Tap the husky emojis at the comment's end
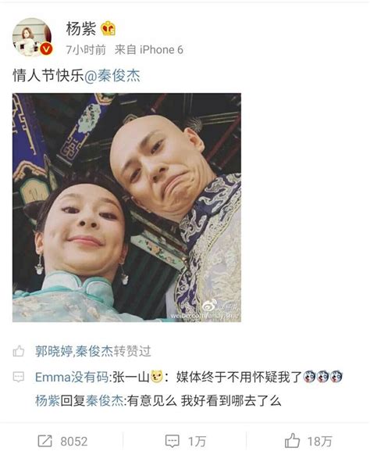 pos(322,377)
